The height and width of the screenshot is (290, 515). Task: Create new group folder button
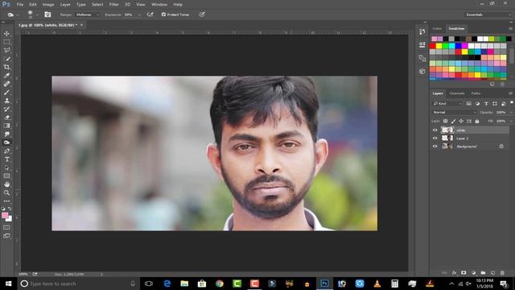pyautogui.click(x=483, y=273)
